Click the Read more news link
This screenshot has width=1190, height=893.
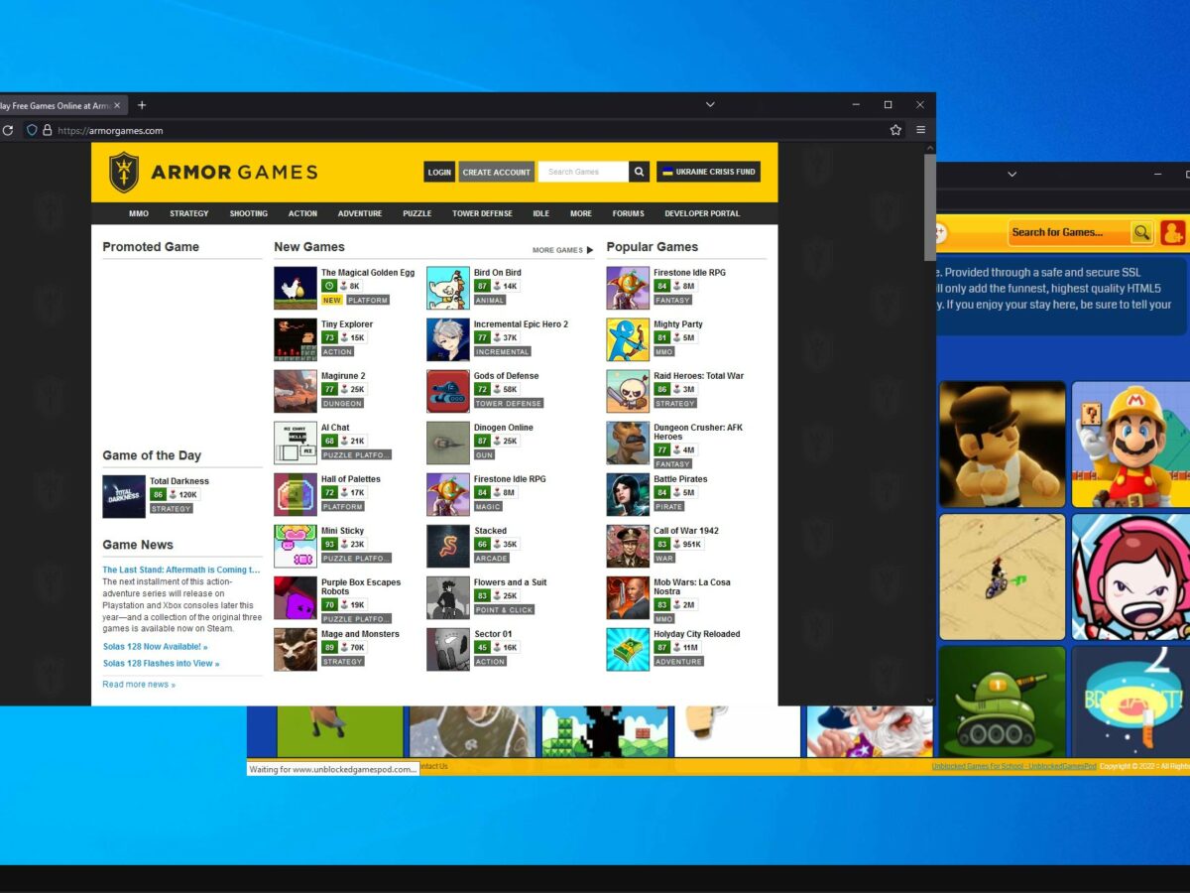point(139,685)
